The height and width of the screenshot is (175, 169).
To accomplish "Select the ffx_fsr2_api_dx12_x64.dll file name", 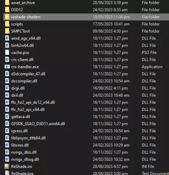I will click(33, 103).
